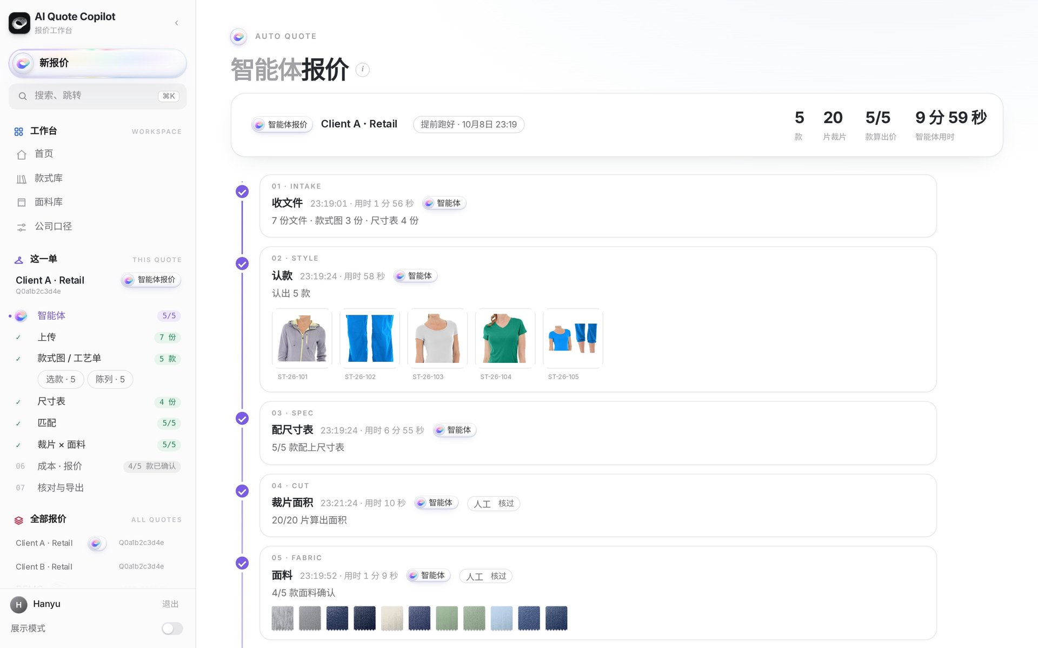
Task: Click the 04 CUT timeline checkmark
Action: click(242, 491)
